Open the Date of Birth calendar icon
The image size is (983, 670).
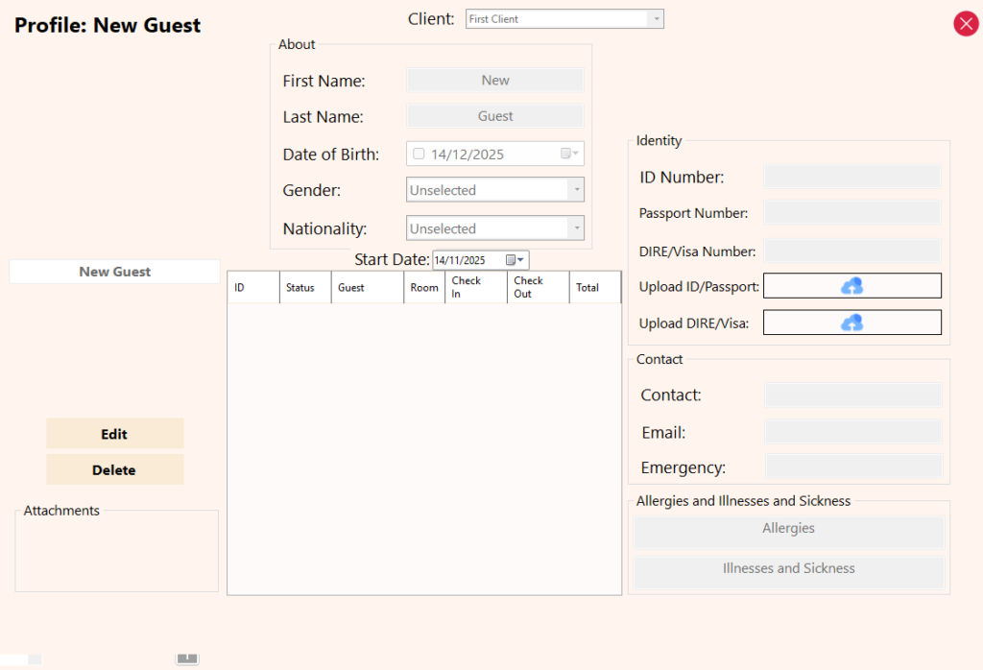[569, 154]
